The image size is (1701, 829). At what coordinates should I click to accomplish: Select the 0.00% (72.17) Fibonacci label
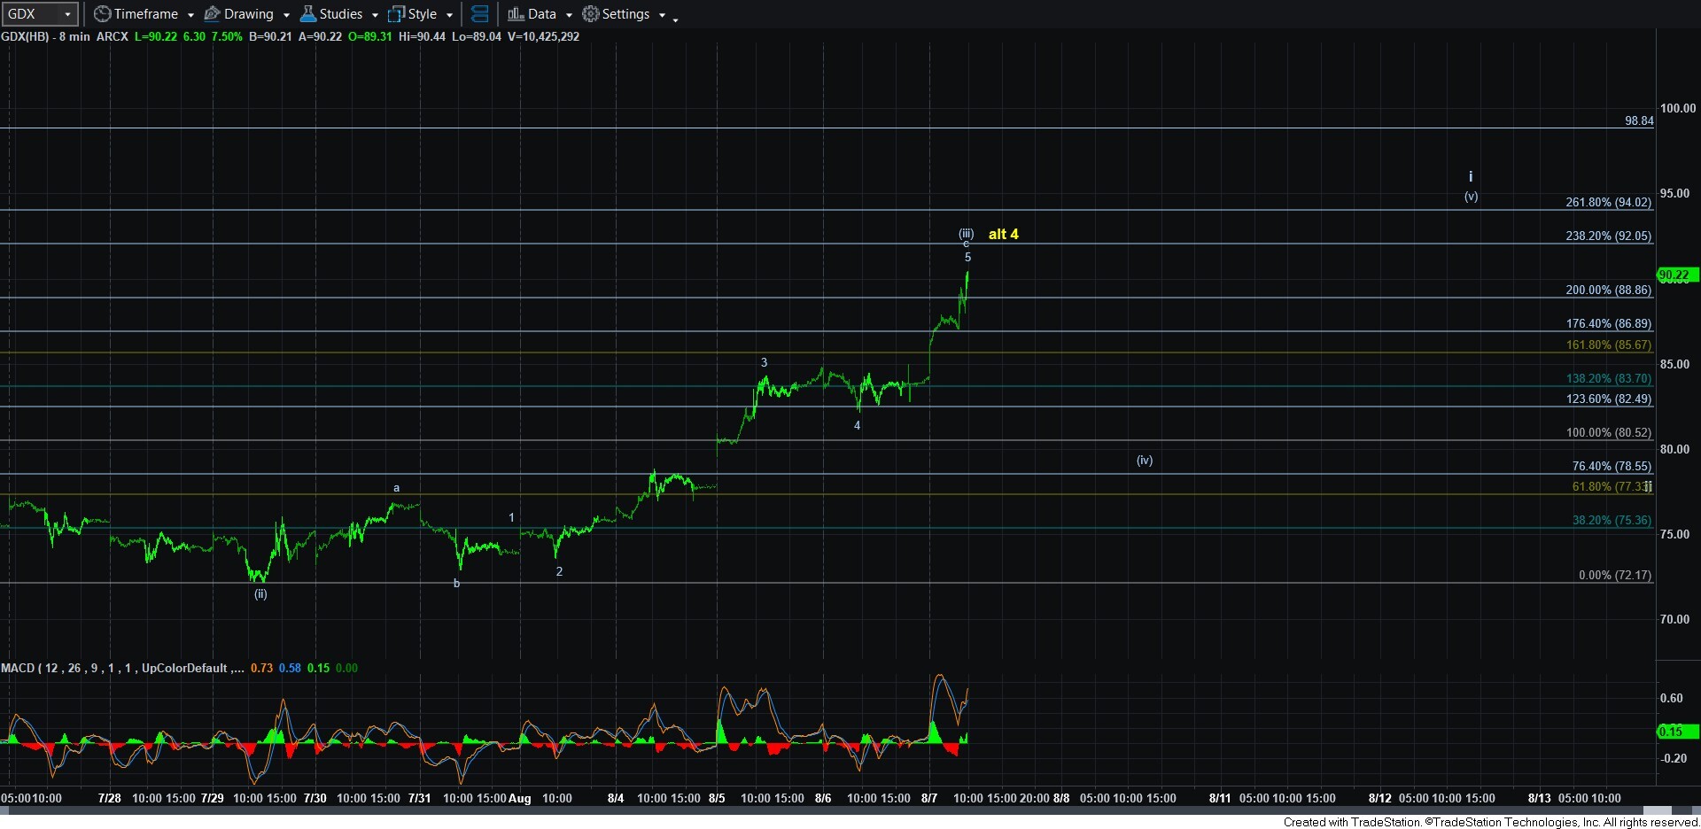pyautogui.click(x=1615, y=575)
